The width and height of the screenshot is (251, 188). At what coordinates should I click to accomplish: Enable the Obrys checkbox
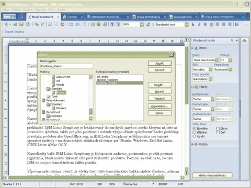218,128
